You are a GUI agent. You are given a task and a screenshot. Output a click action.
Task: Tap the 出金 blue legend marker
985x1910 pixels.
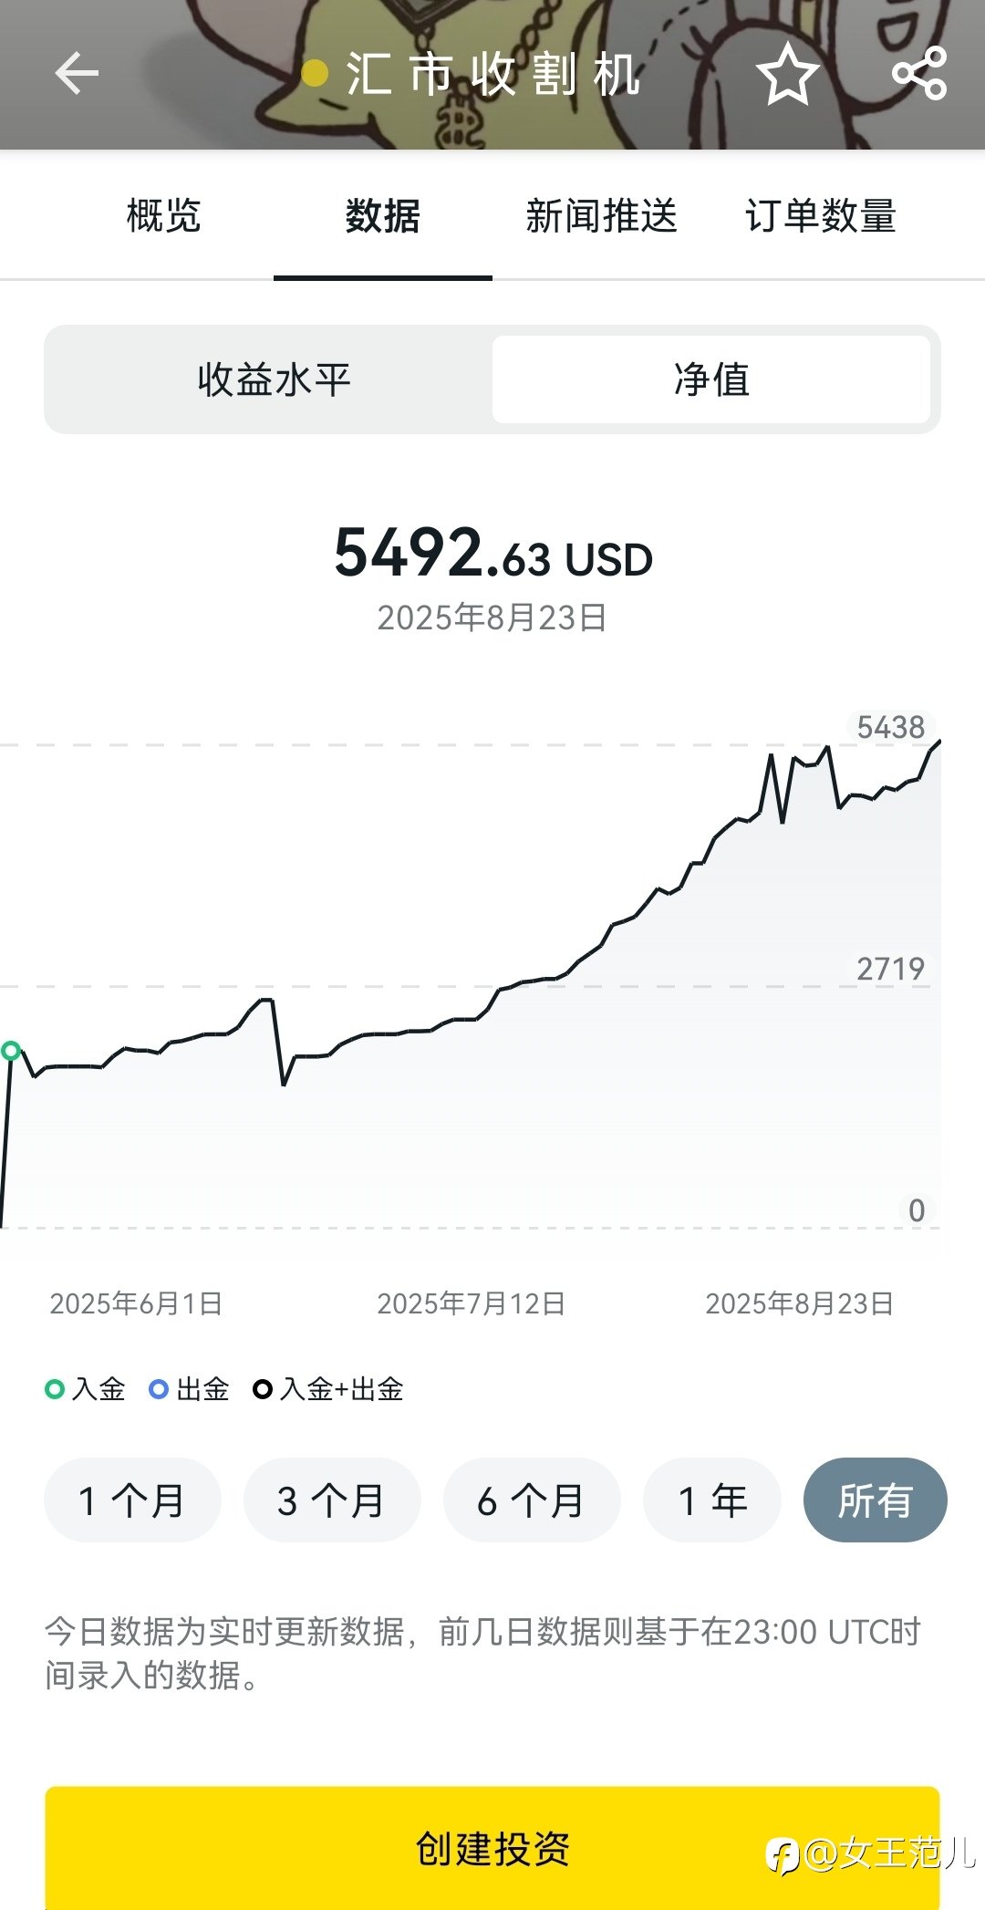(159, 1389)
